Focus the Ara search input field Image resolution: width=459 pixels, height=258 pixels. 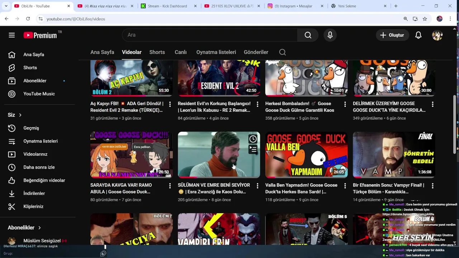[210, 35]
